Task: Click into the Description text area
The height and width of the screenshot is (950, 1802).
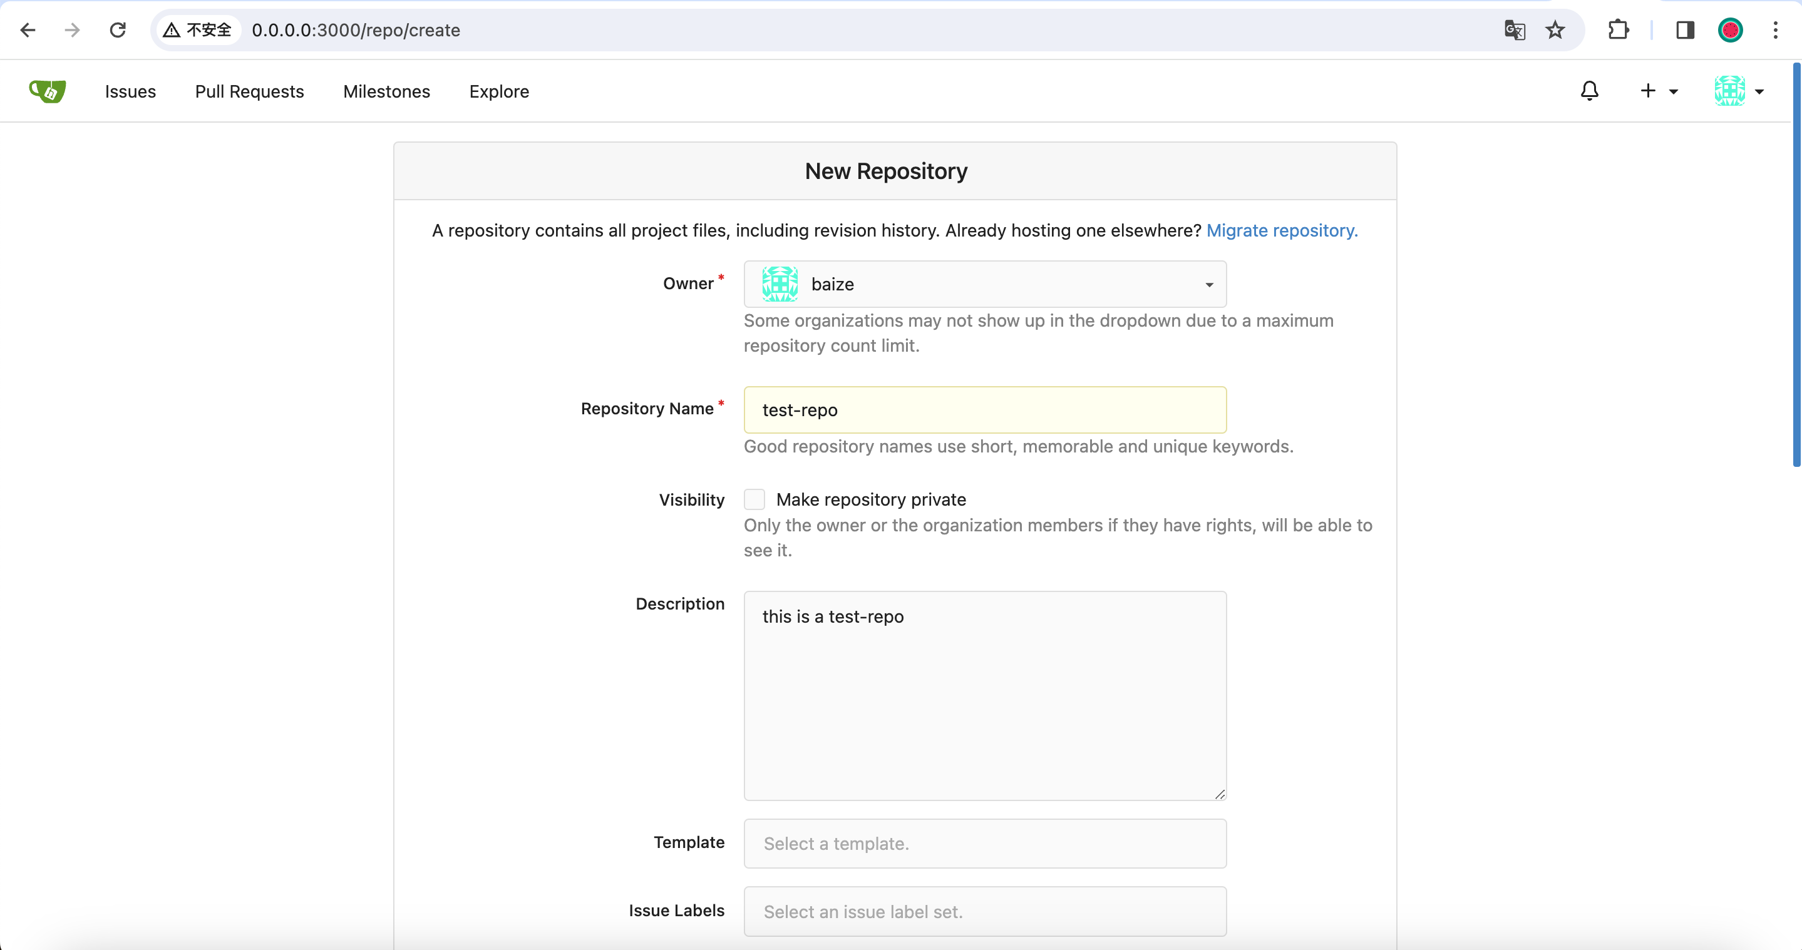Action: coord(985,695)
